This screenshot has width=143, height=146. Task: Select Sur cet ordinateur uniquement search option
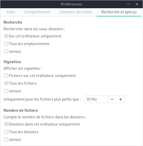[x=33, y=36]
